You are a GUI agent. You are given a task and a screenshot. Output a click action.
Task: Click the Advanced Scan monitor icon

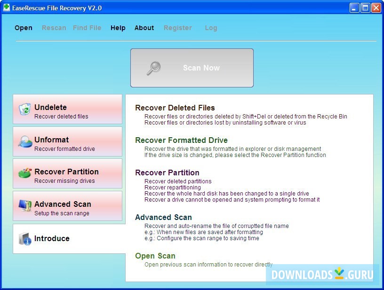tap(25, 206)
